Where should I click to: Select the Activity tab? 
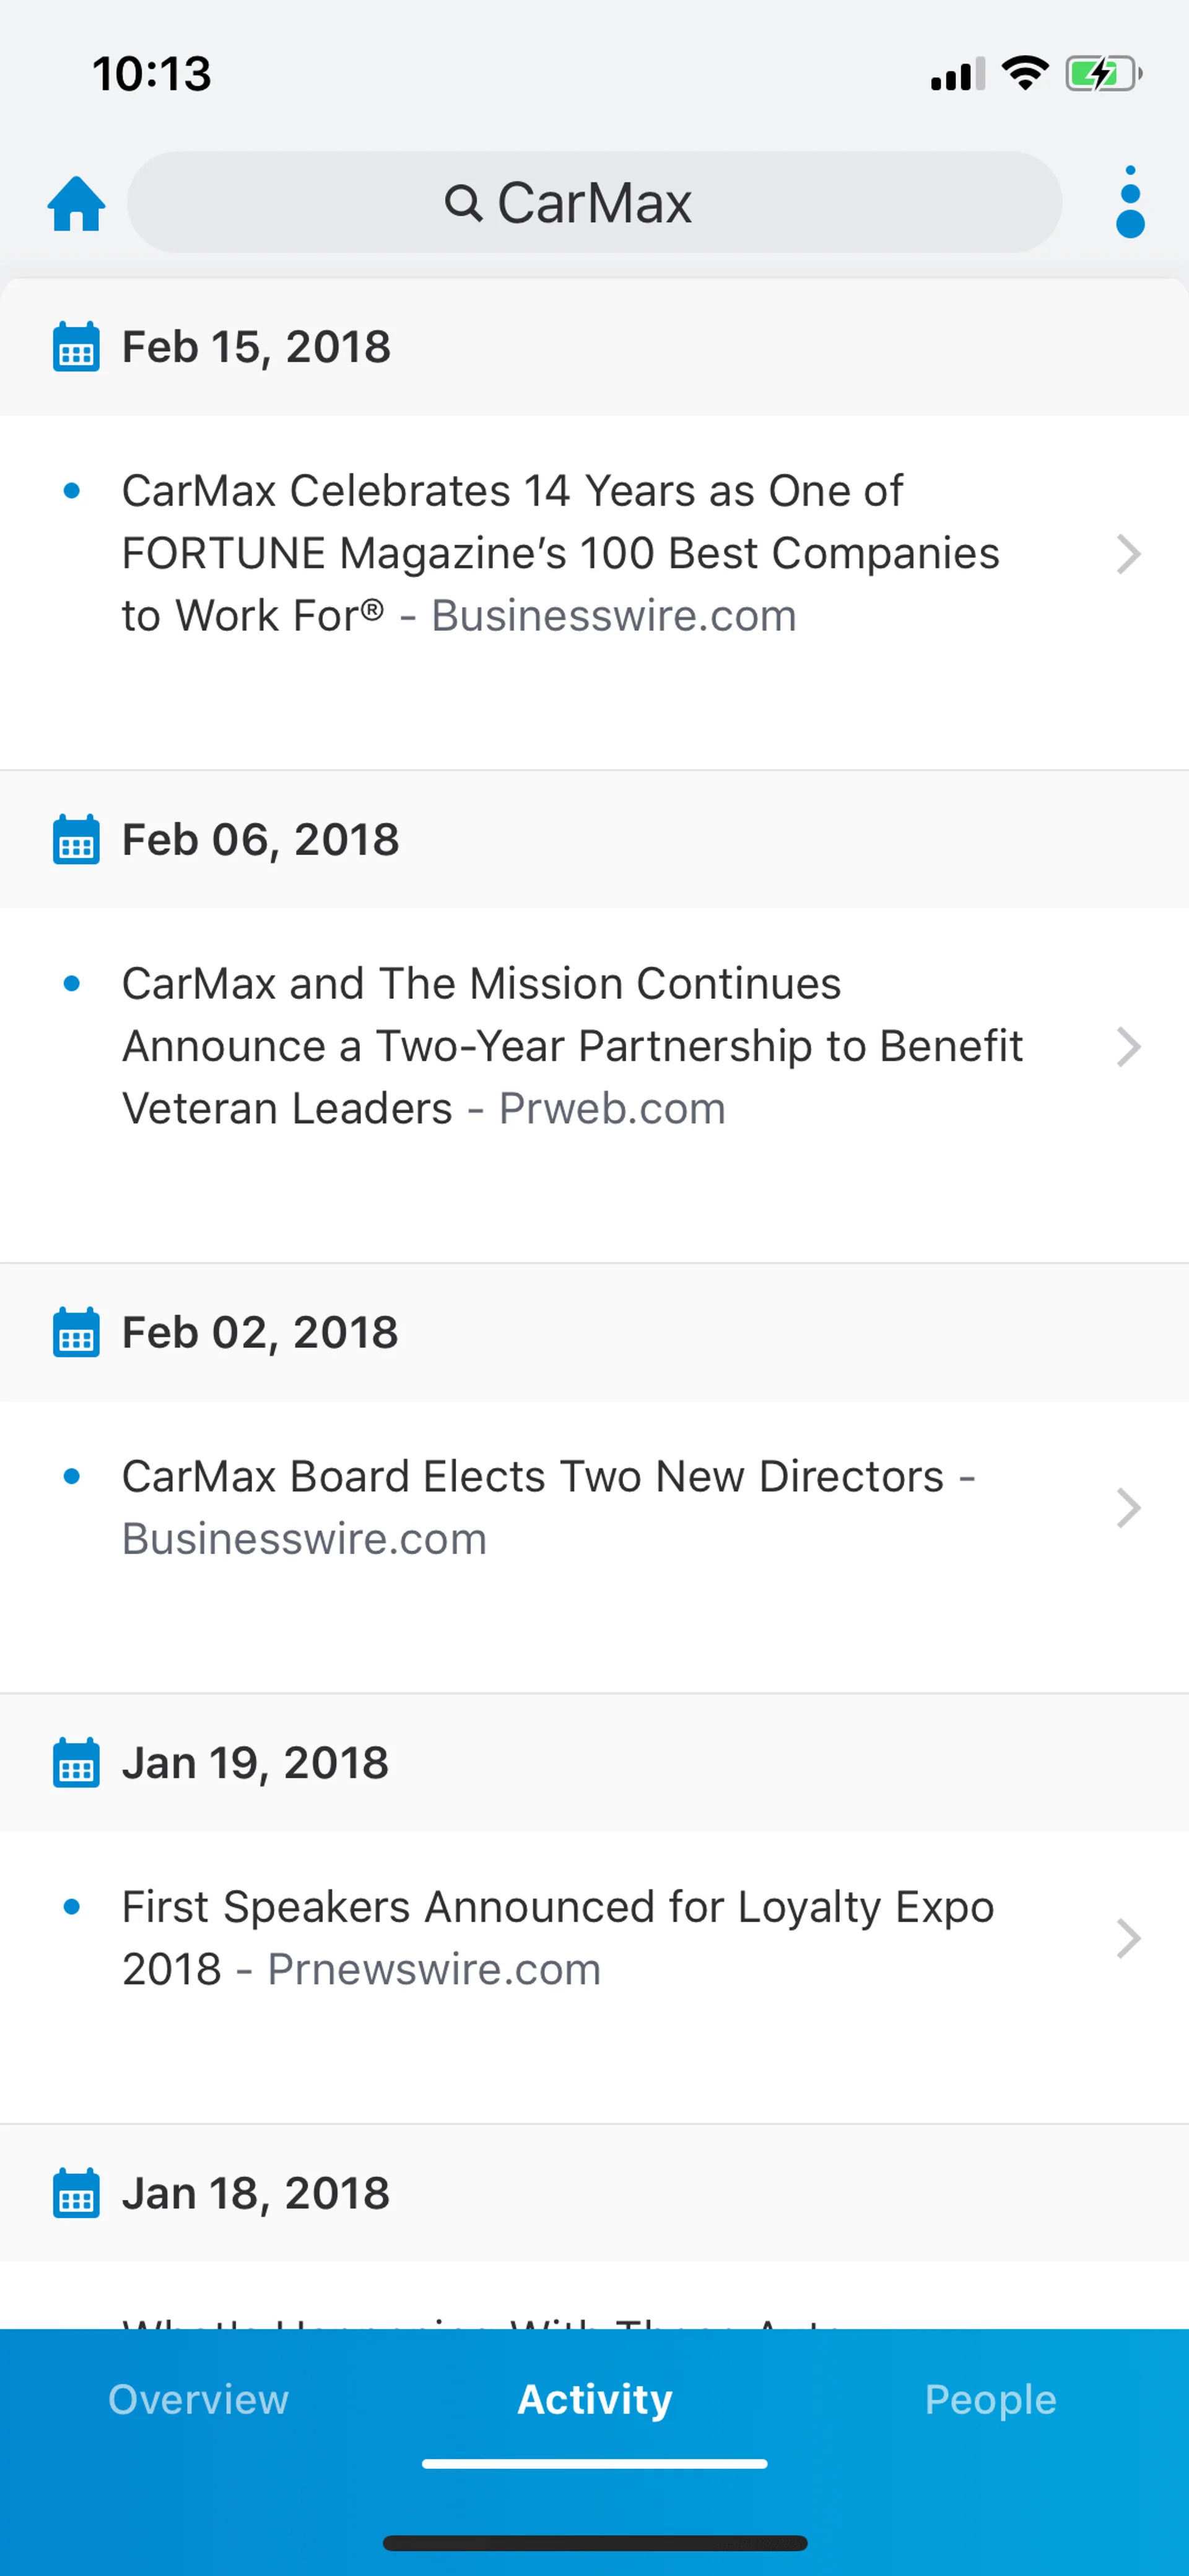click(594, 2400)
